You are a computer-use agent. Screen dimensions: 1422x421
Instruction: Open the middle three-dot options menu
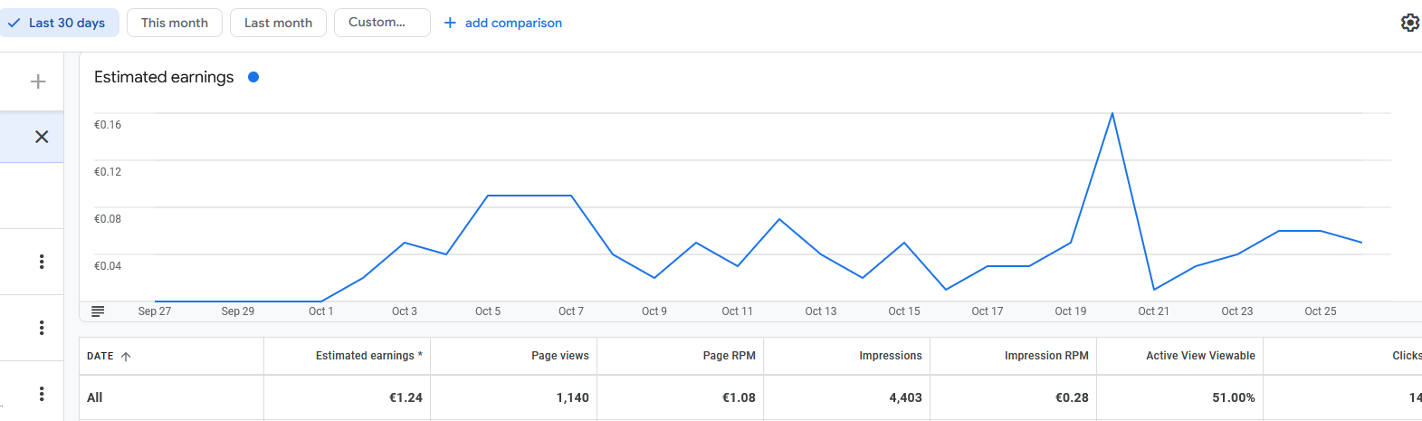coord(42,328)
